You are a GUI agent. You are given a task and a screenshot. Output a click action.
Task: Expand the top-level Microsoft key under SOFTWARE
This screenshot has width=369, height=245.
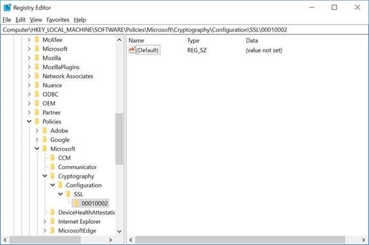tap(29, 49)
